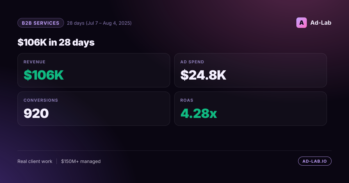Select the Ad Spend metric card

coord(250,70)
